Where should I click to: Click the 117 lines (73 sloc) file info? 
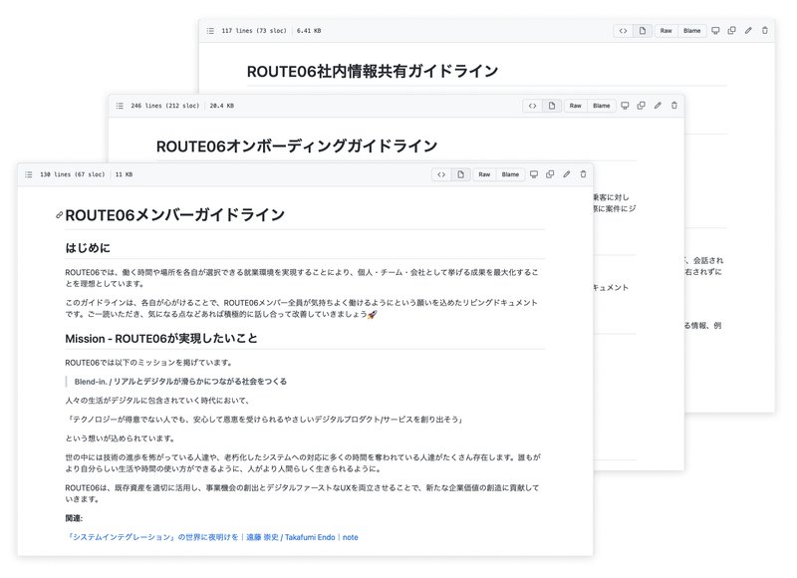point(254,31)
